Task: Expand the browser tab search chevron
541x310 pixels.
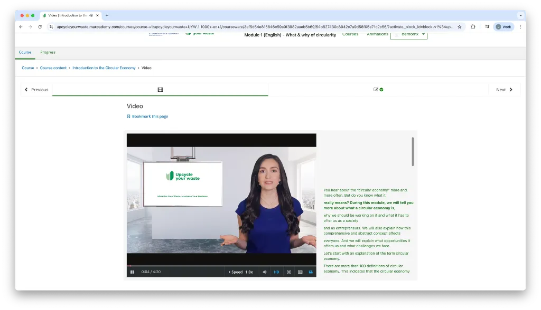Action: coord(520,15)
